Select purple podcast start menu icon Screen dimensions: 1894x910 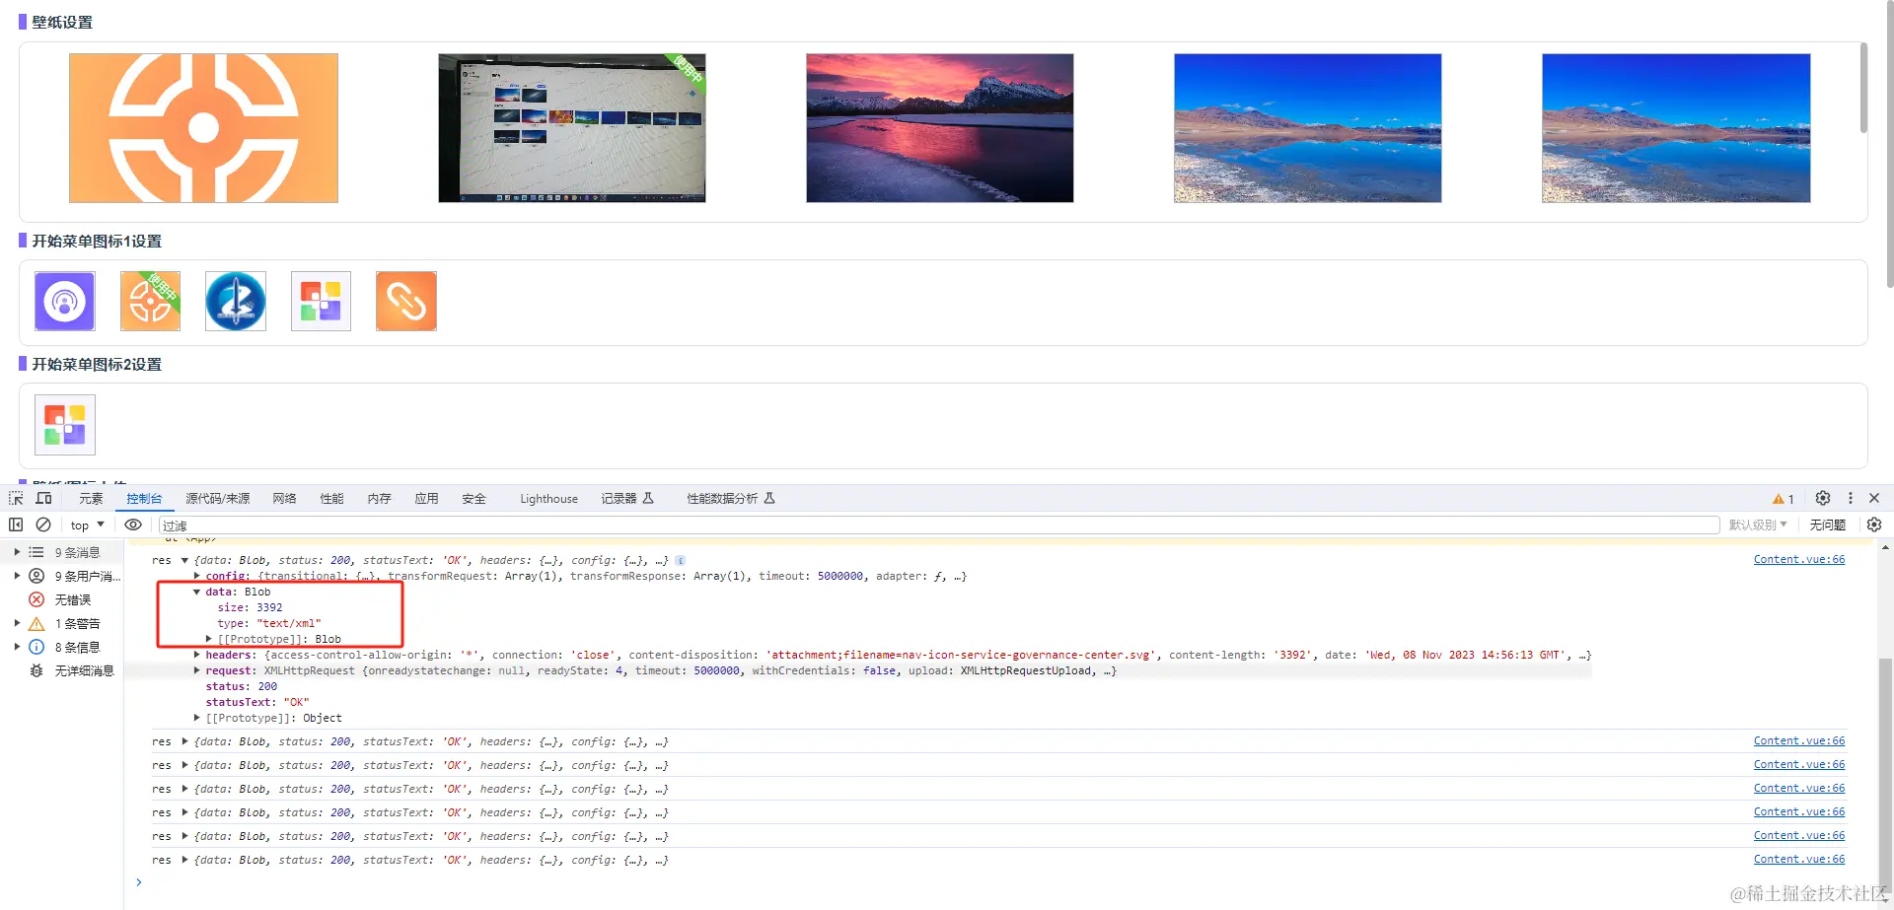tap(65, 301)
